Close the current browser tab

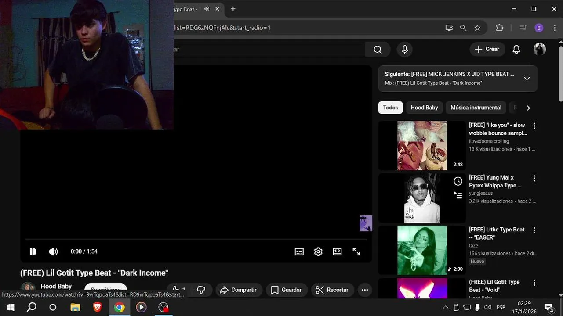tap(217, 9)
